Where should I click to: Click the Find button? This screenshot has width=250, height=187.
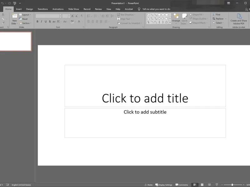217,14
